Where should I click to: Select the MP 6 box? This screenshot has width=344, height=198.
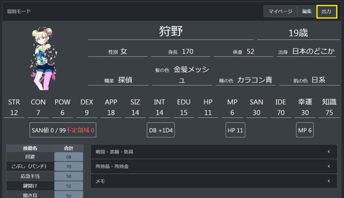[x=305, y=130]
